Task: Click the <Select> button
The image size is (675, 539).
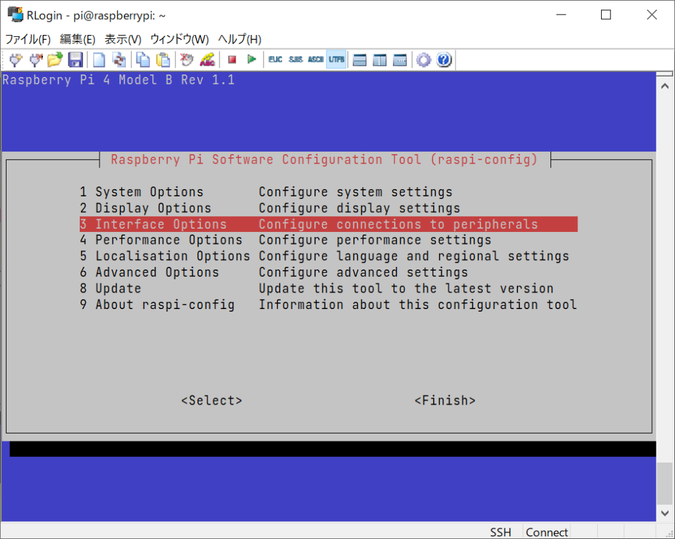Action: point(212,401)
